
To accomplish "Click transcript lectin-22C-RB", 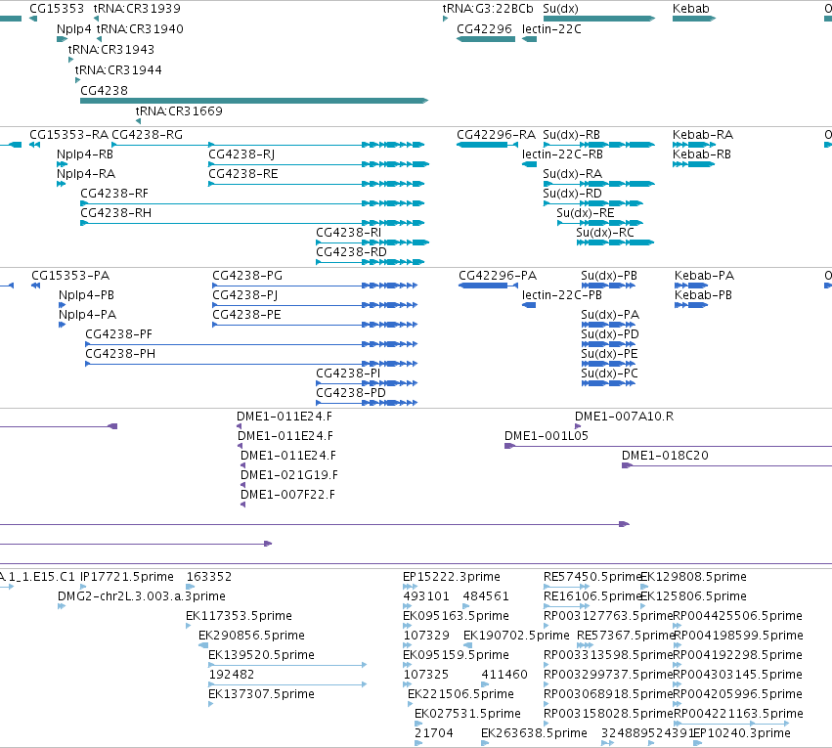I will [562, 154].
